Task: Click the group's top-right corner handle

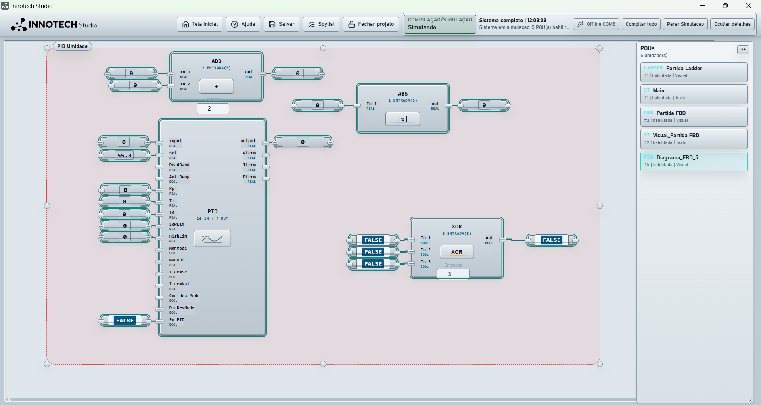Action: [x=600, y=48]
